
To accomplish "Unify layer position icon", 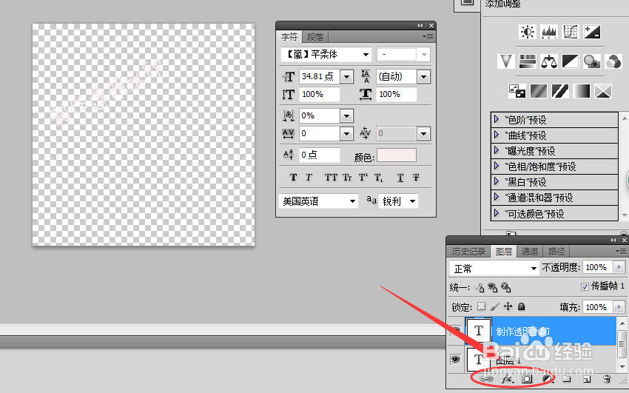I will click(480, 287).
